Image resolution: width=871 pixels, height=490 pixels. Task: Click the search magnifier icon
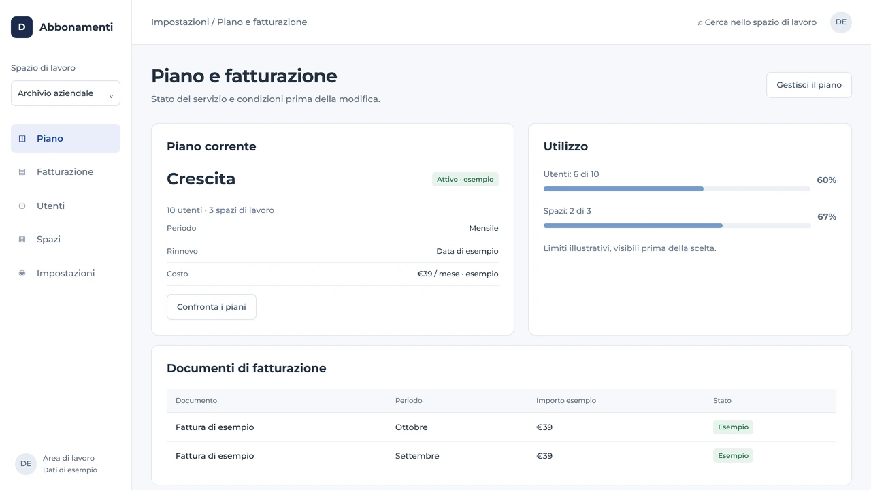(x=700, y=22)
